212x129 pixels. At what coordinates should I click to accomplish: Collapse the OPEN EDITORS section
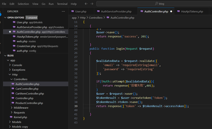(5, 18)
